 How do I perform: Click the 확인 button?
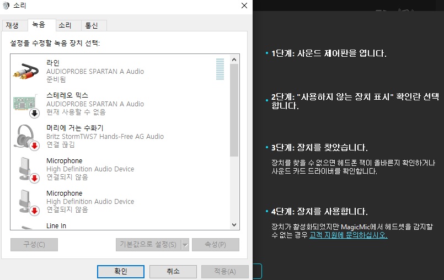click(121, 272)
